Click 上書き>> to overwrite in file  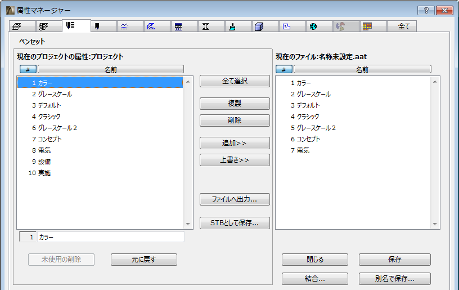(x=235, y=160)
